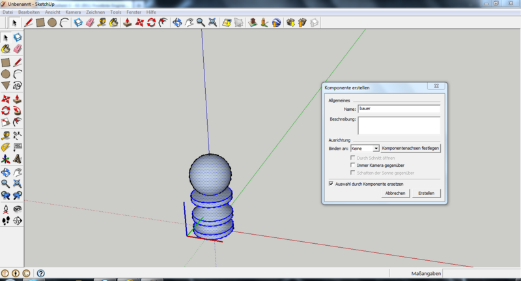Choose the Zoom magnifier tool in top toolbar
The height and width of the screenshot is (281, 521).
(201, 23)
